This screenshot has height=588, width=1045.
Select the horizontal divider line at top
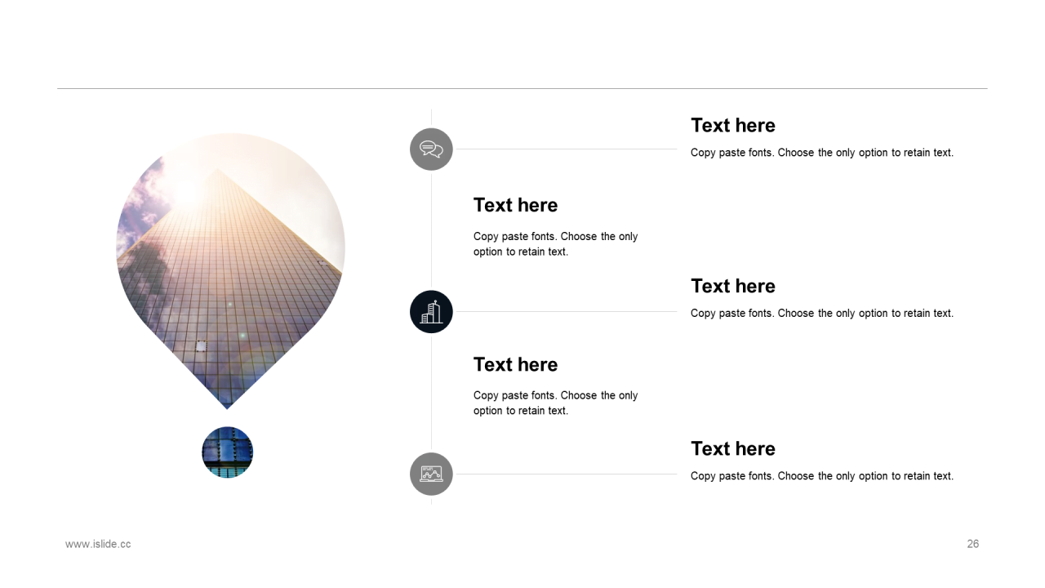pyautogui.click(x=522, y=88)
